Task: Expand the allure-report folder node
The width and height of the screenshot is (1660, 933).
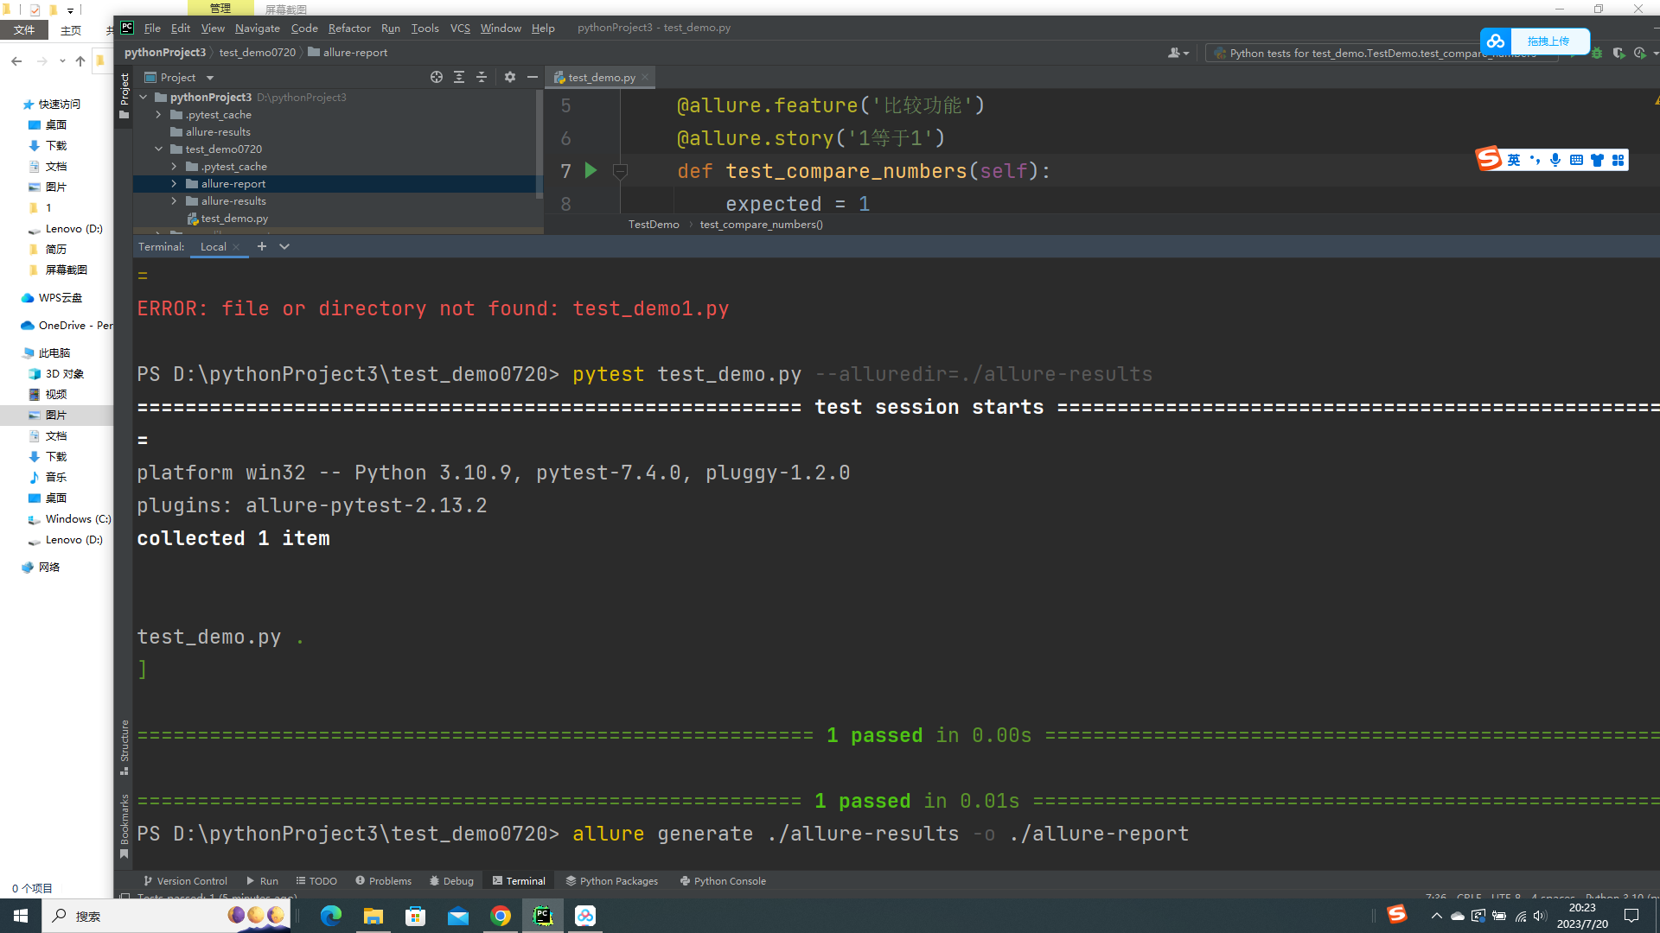Action: (x=174, y=184)
